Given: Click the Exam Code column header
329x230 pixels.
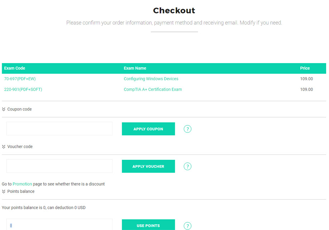Looking at the screenshot, I should (x=15, y=68).
